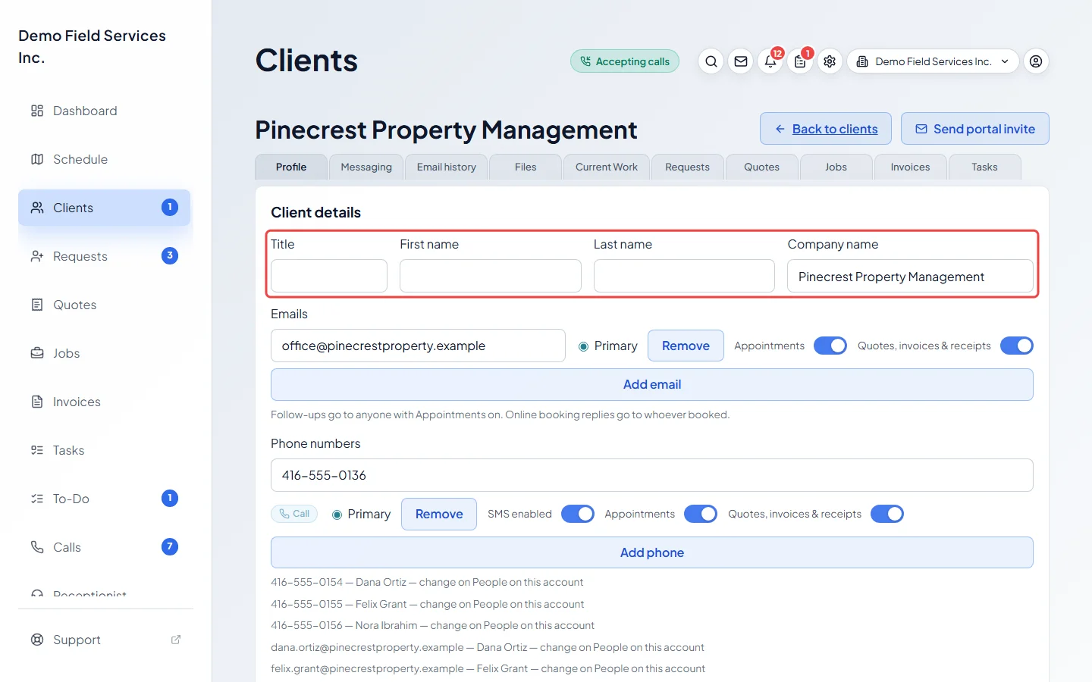1092x682 pixels.
Task: Toggle email Appointments switch
Action: 830,346
